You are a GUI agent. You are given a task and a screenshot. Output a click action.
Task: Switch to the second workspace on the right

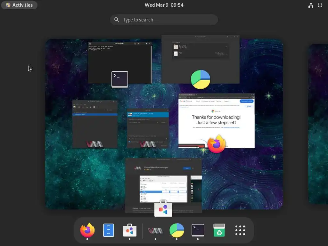point(318,124)
